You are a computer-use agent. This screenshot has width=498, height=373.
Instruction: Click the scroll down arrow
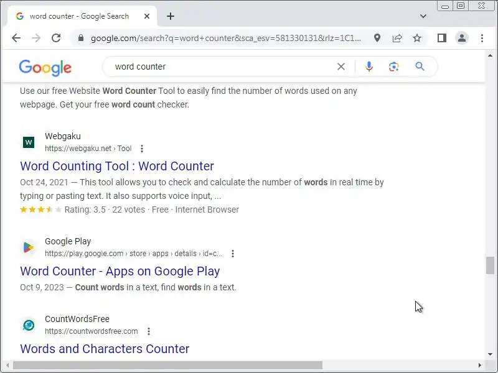[x=490, y=354]
